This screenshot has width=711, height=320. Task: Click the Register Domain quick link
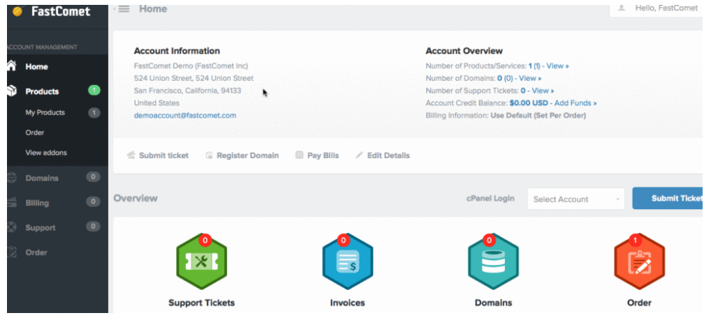coord(247,155)
